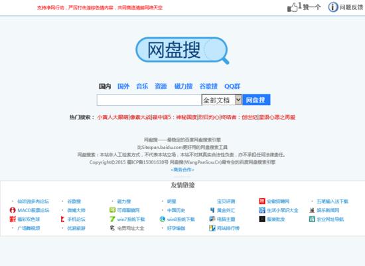This screenshot has width=365, height=266.
Task: Click the 服装批发 black icon
Action: [262, 219]
